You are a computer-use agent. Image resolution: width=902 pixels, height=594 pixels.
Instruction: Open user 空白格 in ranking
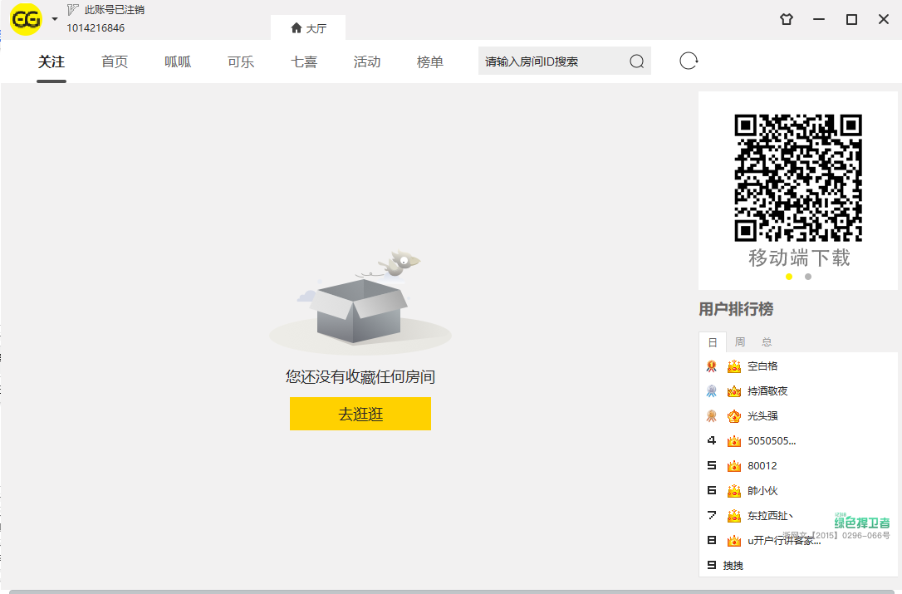tap(762, 366)
